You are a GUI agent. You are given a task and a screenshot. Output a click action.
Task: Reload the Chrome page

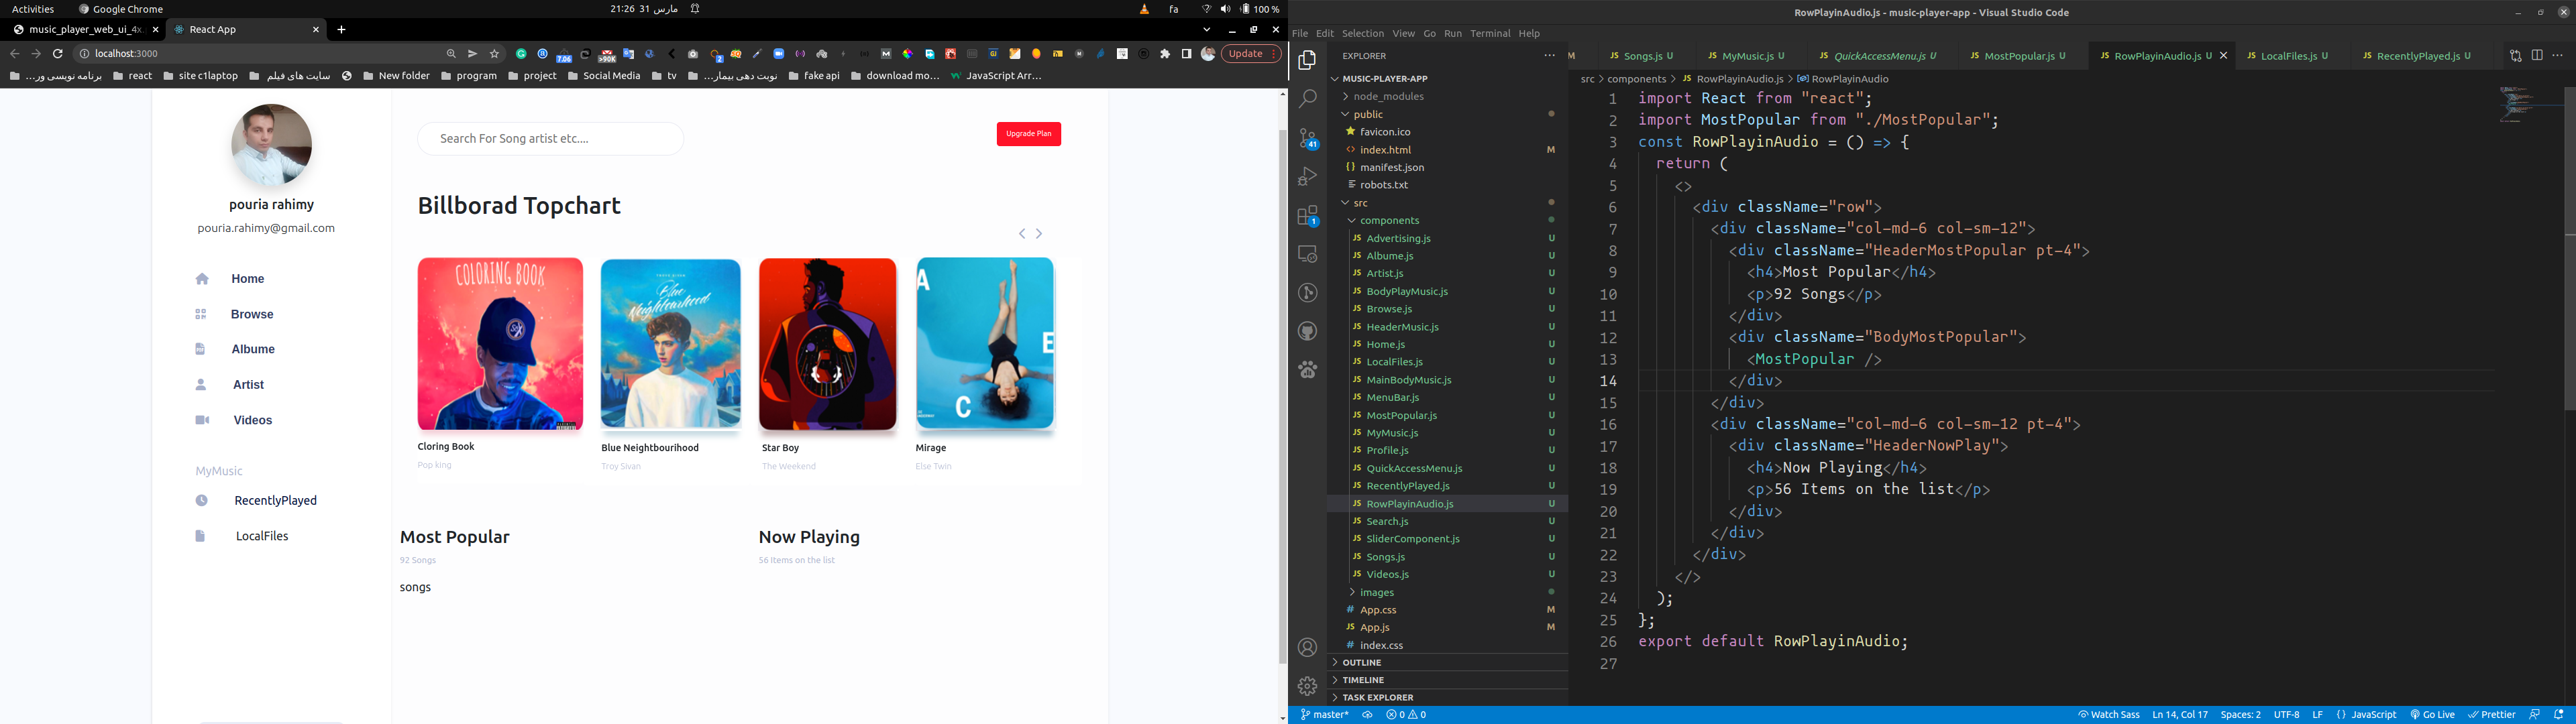click(x=58, y=54)
